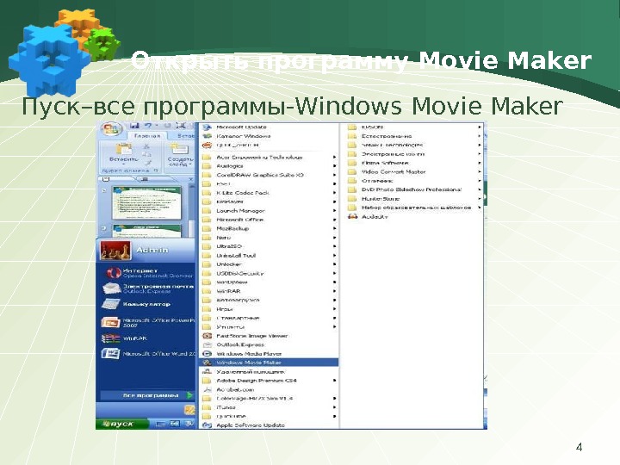This screenshot has height=465, width=620.
Task: Click the PowerPoint 2007 icon in Start menu
Action: (110, 323)
